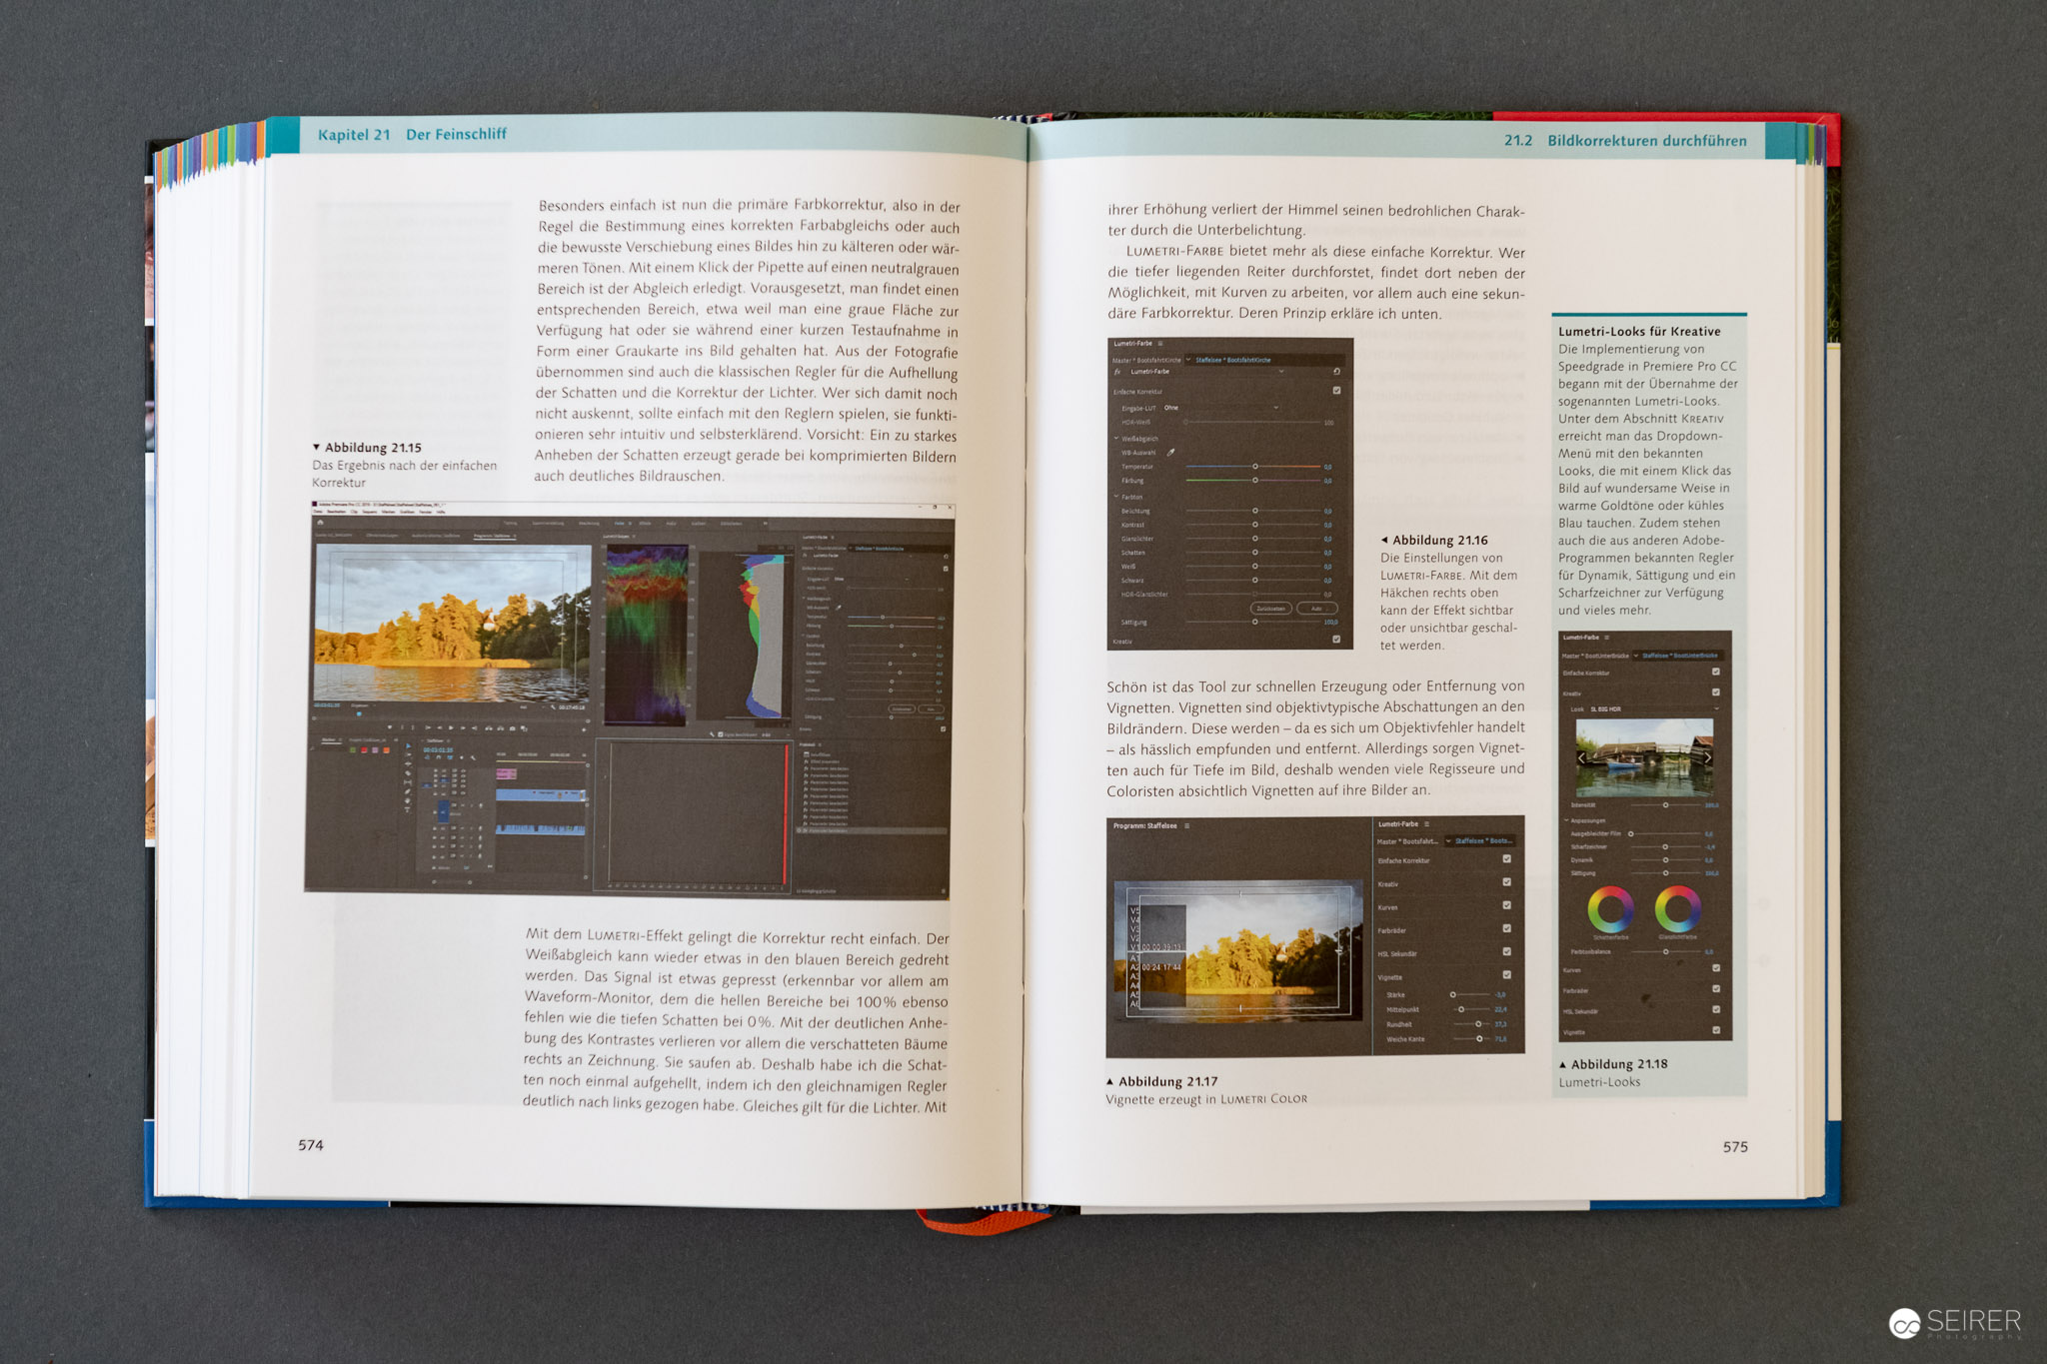Click the Sättigung slider handle in Abbildung 21.16

(1255, 622)
